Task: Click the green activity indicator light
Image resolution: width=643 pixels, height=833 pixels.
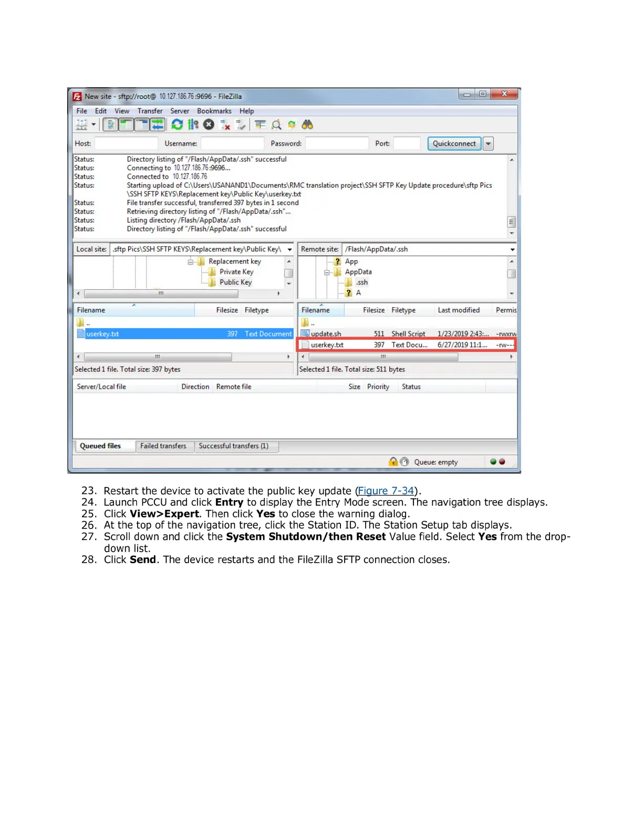Action: 493,462
